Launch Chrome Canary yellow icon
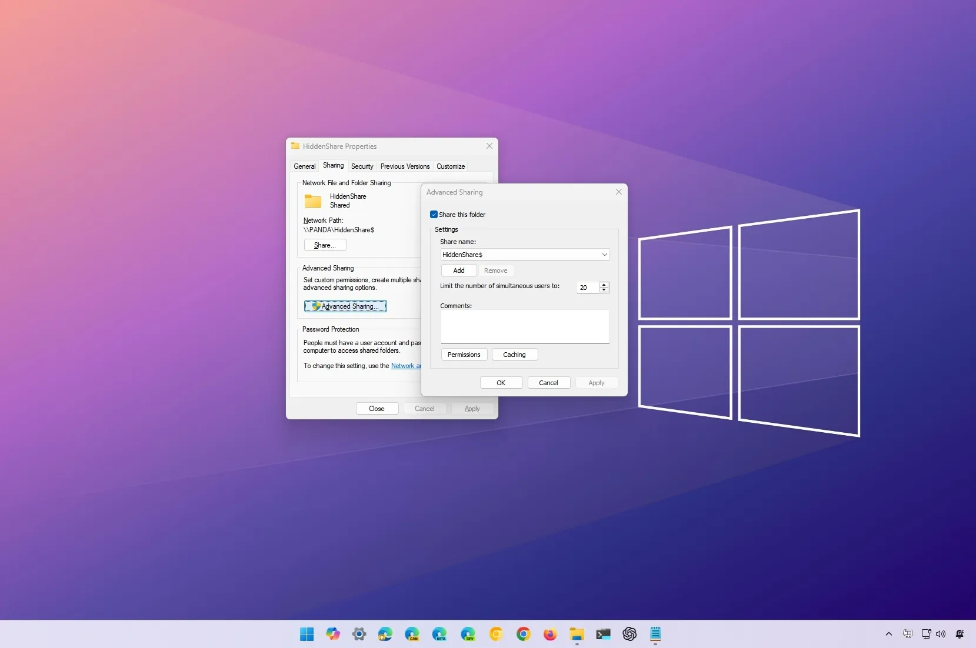The width and height of the screenshot is (976, 648). point(496,634)
